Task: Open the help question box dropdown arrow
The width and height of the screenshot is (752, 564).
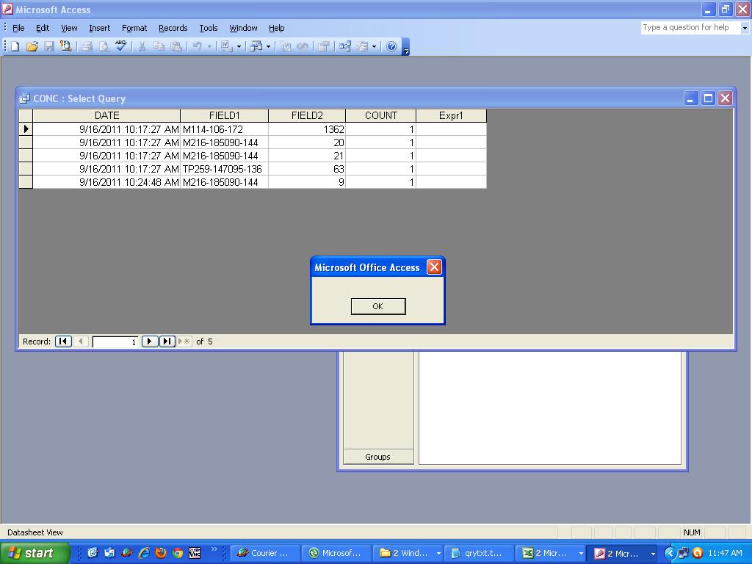Action: pos(745,28)
